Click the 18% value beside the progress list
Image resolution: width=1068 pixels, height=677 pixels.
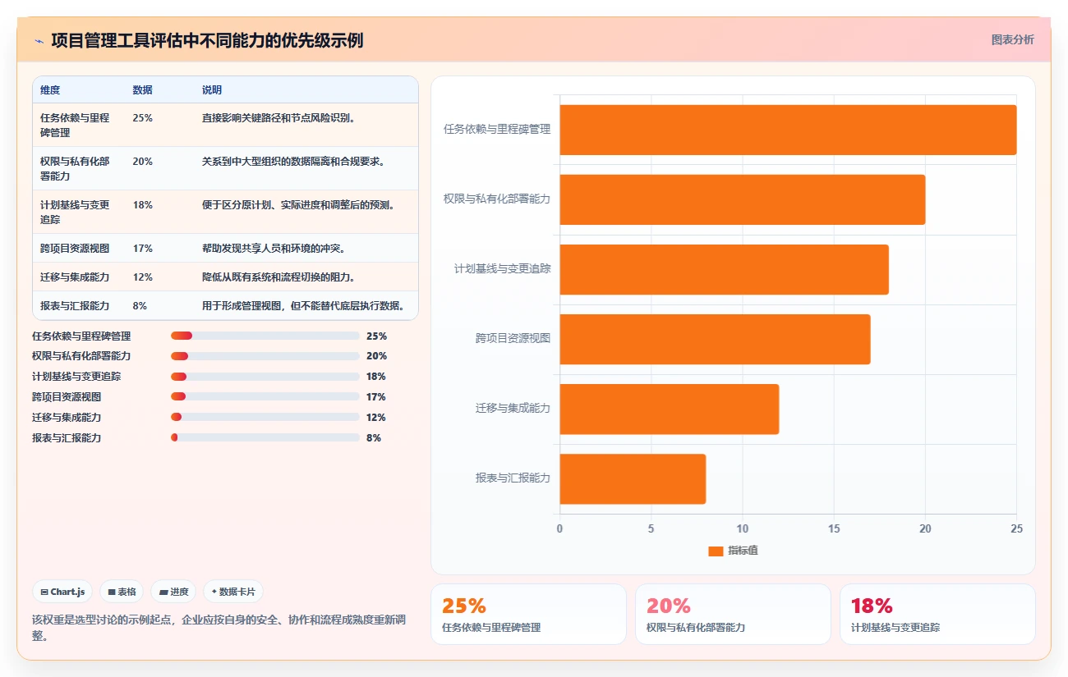(x=376, y=377)
